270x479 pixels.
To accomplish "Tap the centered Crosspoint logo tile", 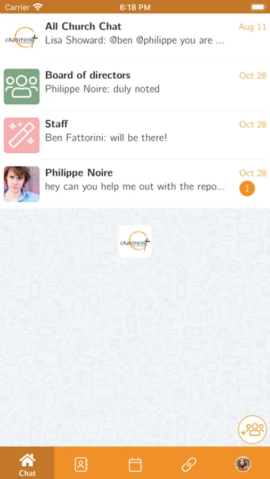I will [x=135, y=241].
